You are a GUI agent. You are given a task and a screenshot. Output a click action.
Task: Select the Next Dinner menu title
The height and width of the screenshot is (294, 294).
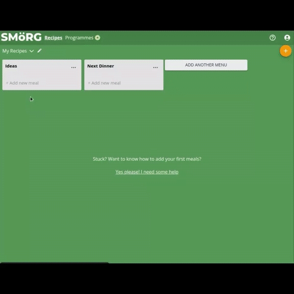[100, 66]
